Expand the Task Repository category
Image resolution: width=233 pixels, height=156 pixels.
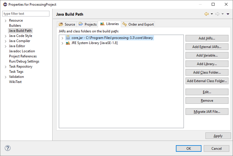(x=5, y=67)
